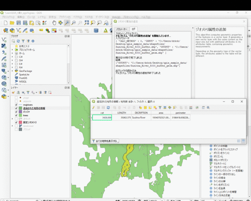The height and width of the screenshot is (201, 251).
Task: Save the project with floppy disk icon
Action: click(x=18, y=23)
